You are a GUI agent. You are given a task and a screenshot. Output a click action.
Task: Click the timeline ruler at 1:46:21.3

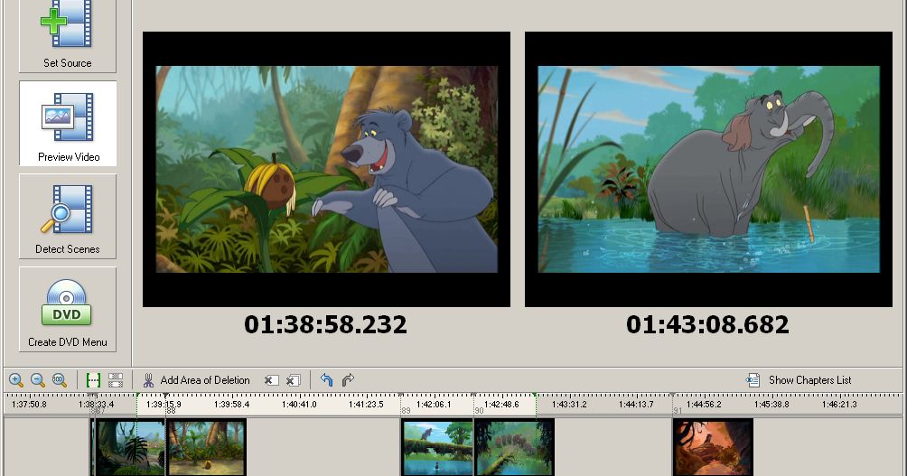click(x=839, y=405)
